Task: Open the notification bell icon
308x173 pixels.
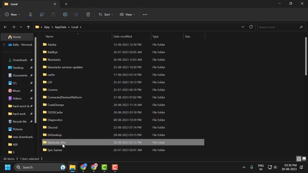Action: (302, 167)
